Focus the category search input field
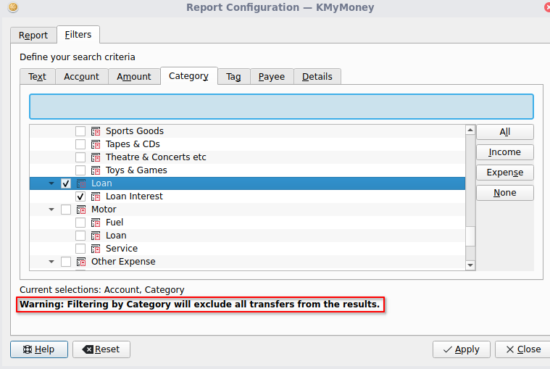550x369 pixels. pyautogui.click(x=281, y=107)
